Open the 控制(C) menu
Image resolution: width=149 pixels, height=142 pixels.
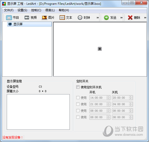tap(36, 10)
